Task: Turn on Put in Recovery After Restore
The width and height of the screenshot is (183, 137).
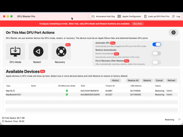Action: 157,62
